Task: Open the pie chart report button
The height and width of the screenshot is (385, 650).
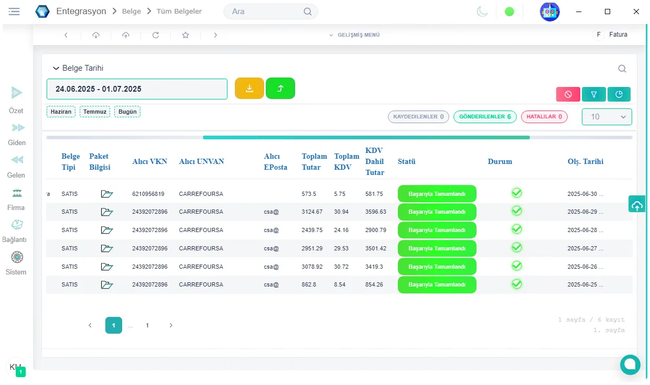Action: pos(619,94)
